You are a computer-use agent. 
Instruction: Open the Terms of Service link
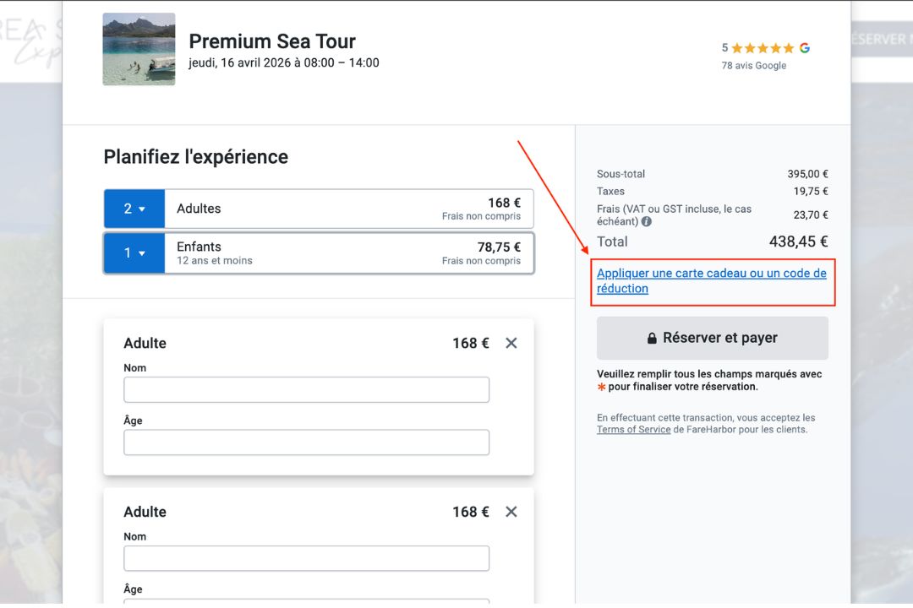pos(633,430)
